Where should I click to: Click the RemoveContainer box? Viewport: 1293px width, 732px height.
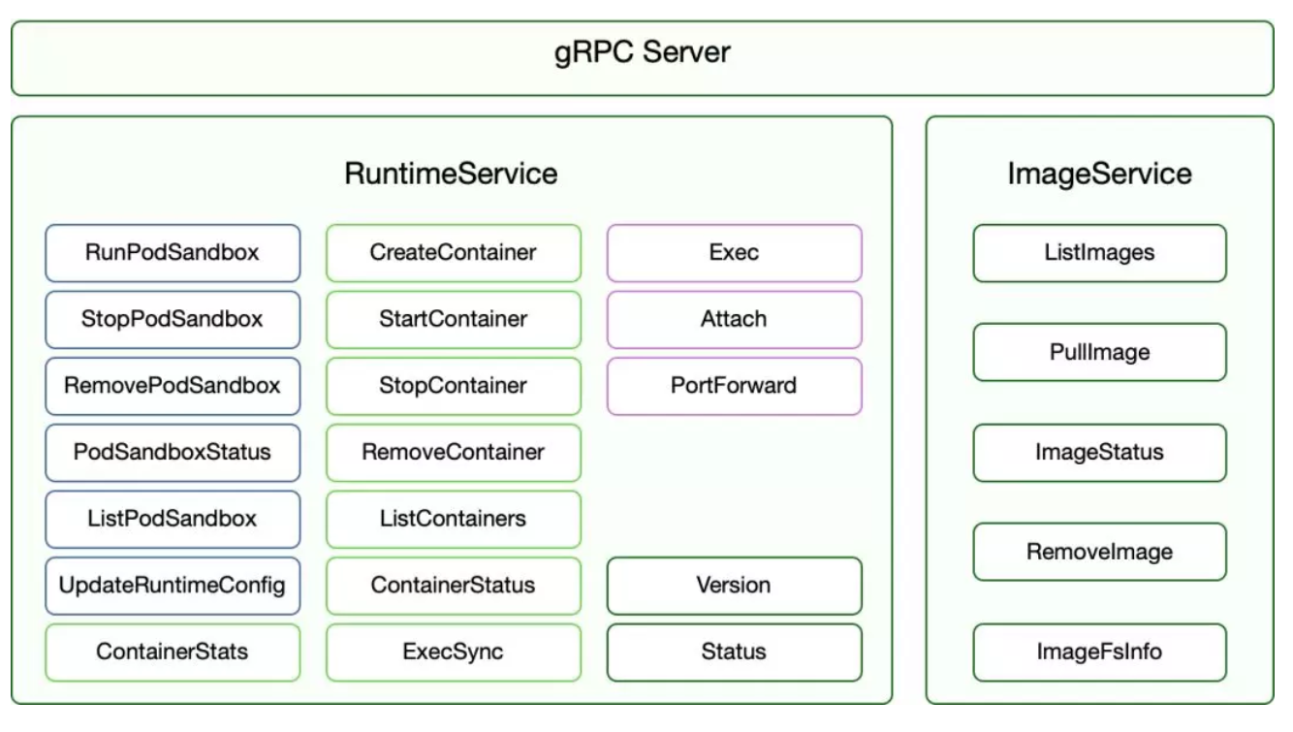[453, 452]
